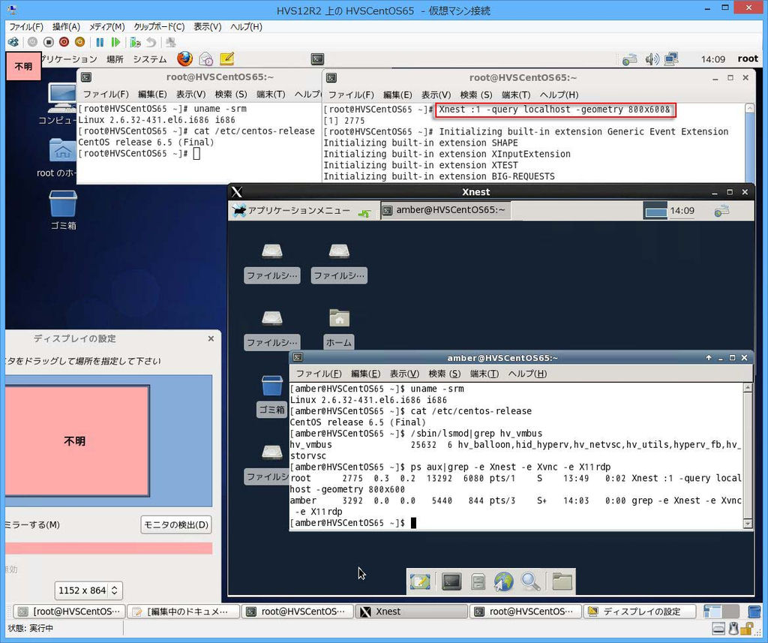Click the 14:09 clock in GNOME top panel
Image resolution: width=768 pixels, height=643 pixels.
(712, 59)
